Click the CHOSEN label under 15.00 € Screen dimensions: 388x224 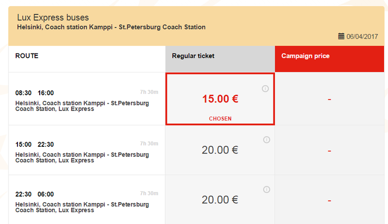click(x=220, y=119)
